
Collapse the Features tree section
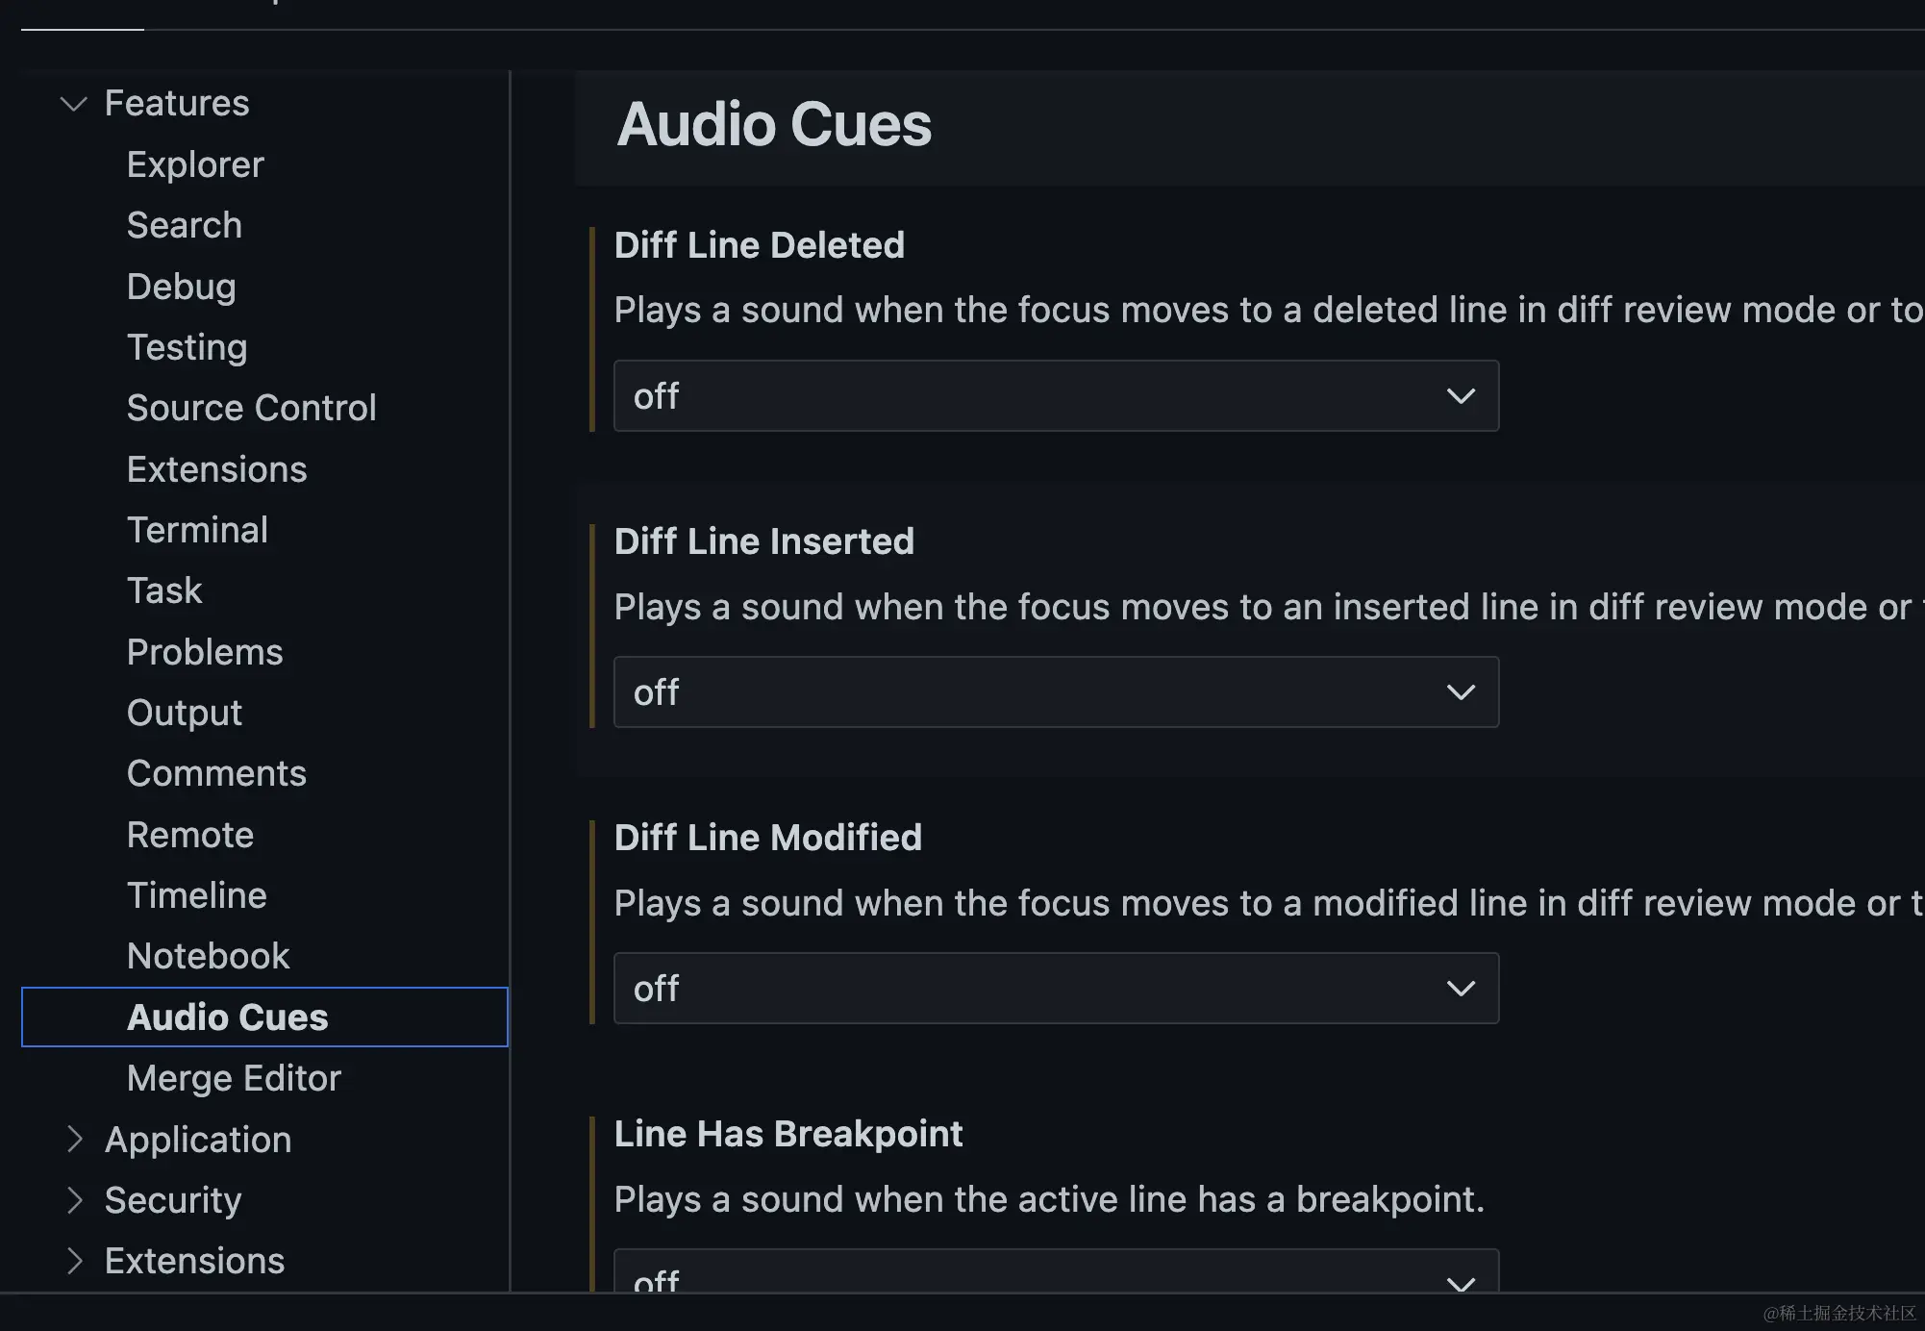click(74, 104)
